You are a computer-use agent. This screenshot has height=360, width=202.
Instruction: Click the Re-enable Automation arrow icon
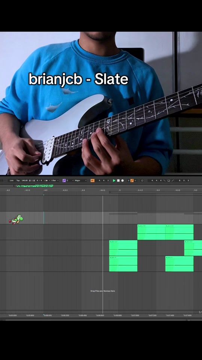tap(135, 181)
